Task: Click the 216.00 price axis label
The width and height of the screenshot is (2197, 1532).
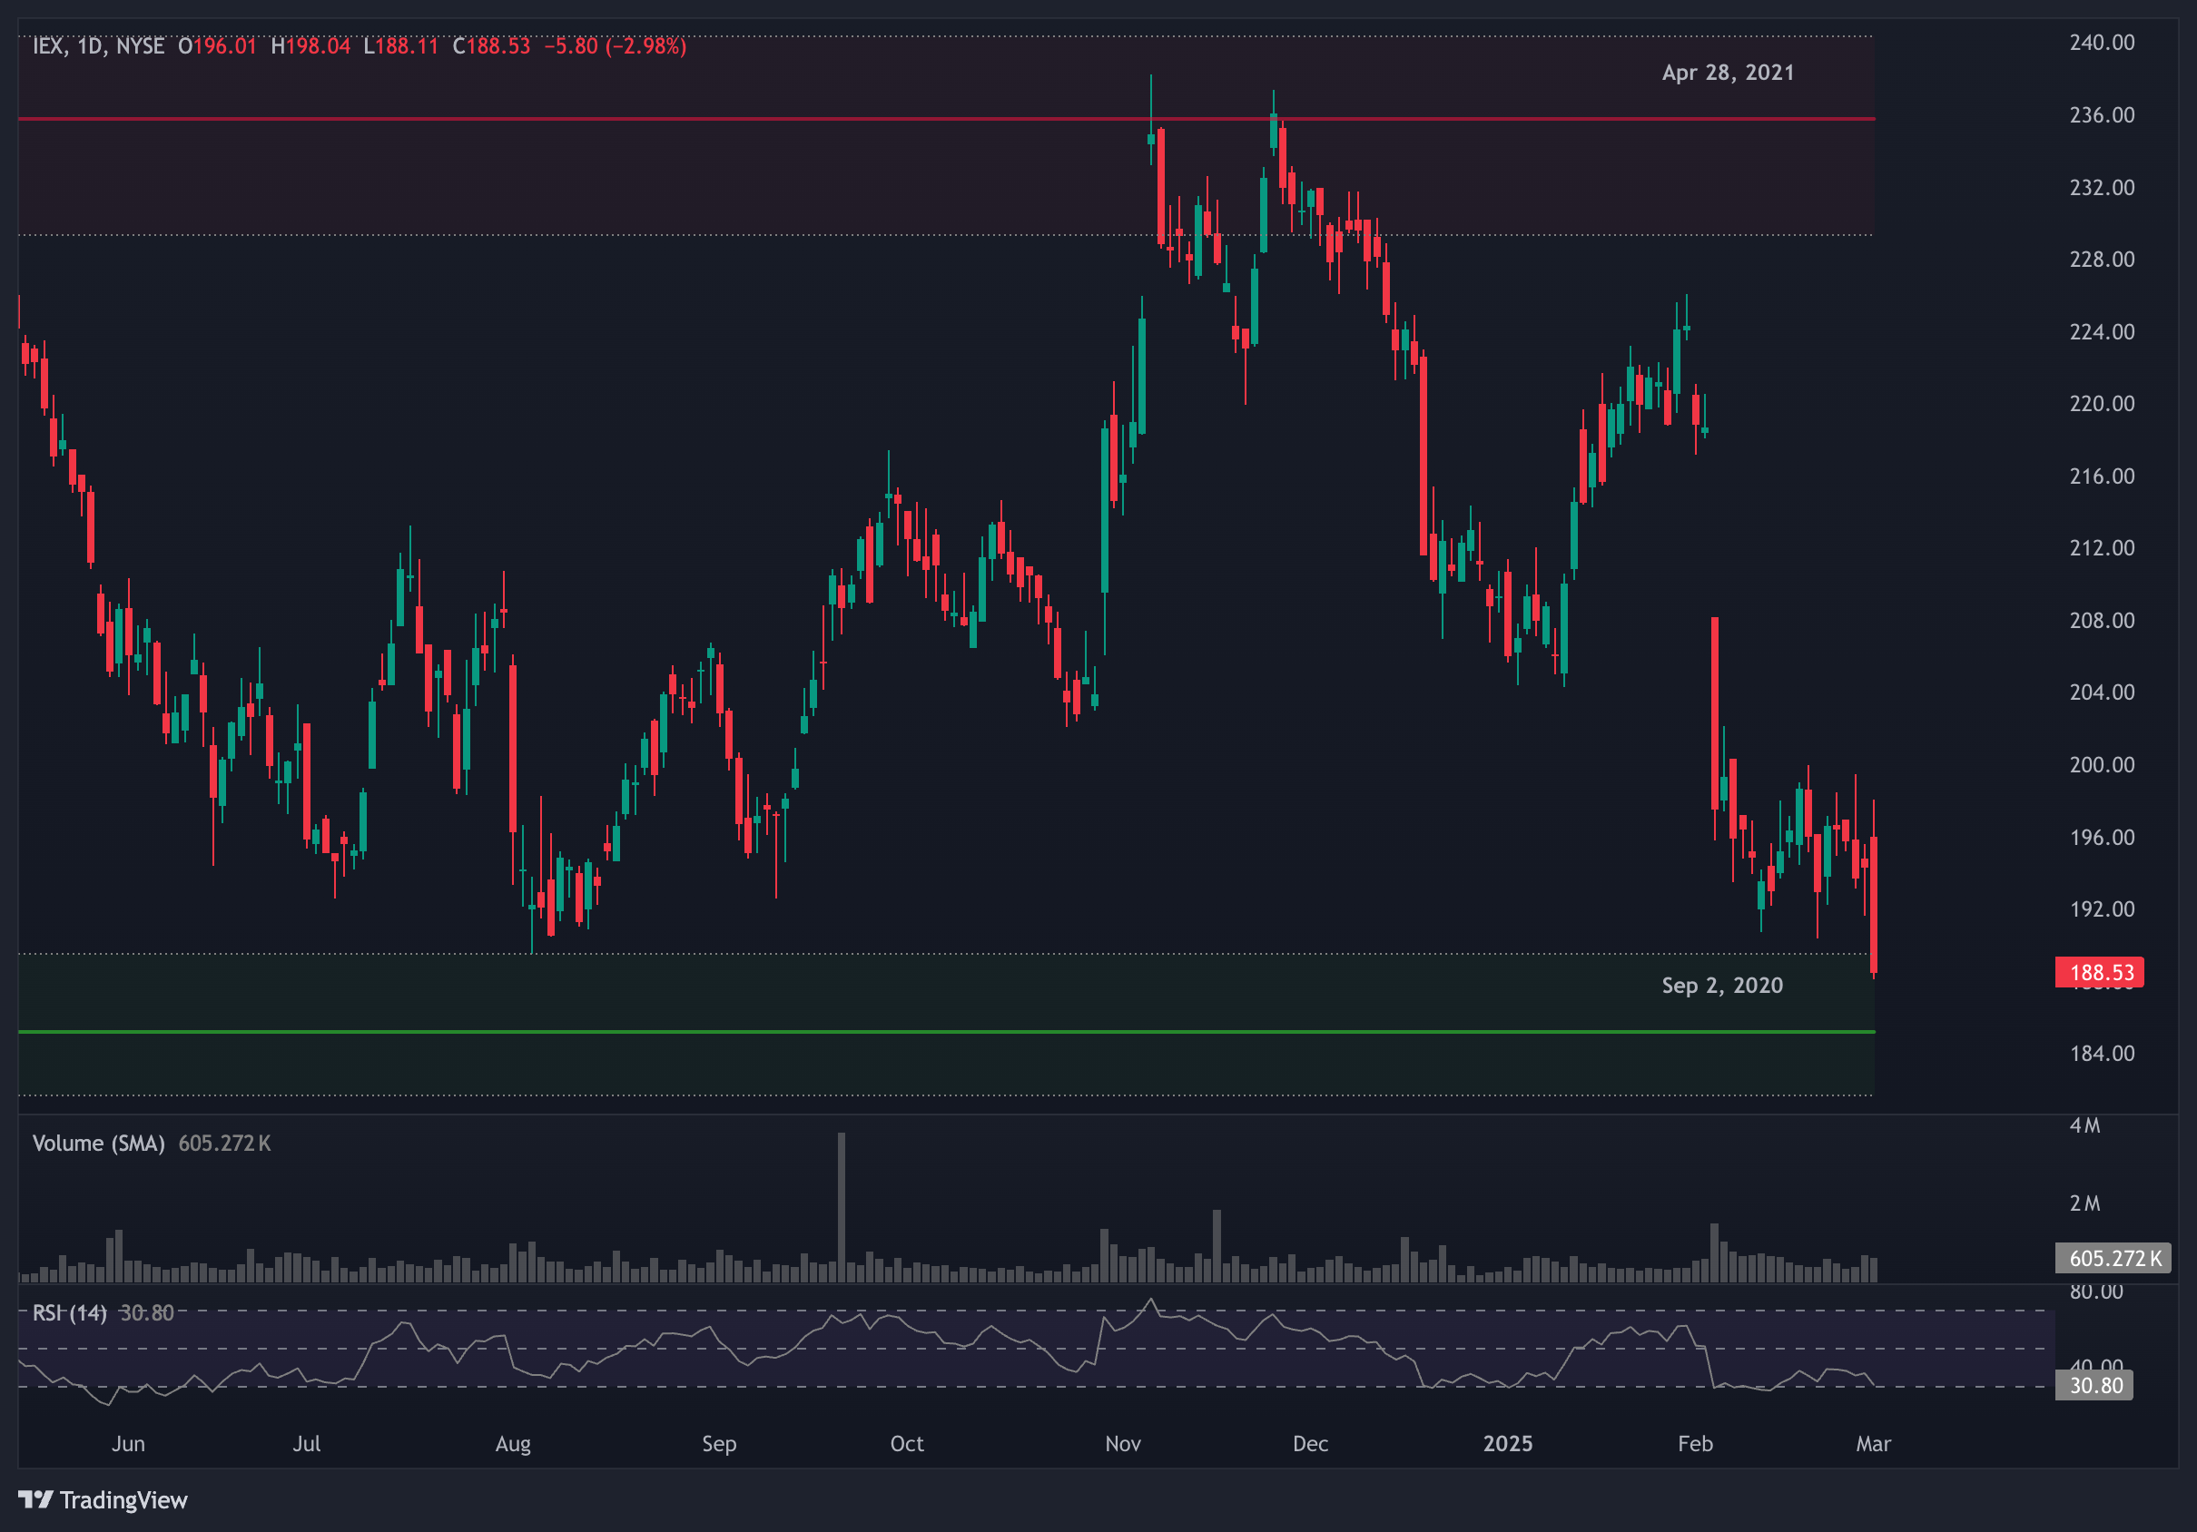Action: (2103, 476)
